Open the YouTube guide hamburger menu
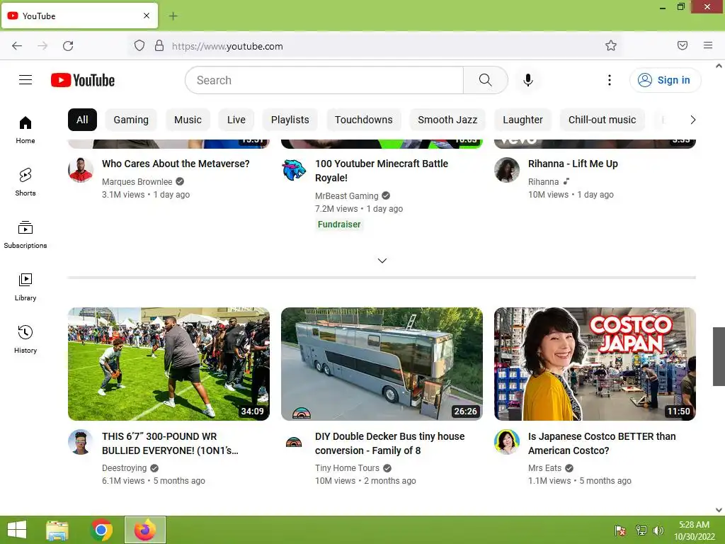725x544 pixels. tap(25, 80)
